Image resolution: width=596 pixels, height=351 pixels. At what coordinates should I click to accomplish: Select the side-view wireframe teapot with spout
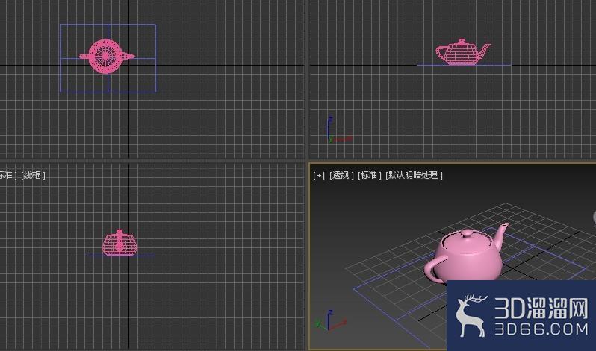[462, 52]
